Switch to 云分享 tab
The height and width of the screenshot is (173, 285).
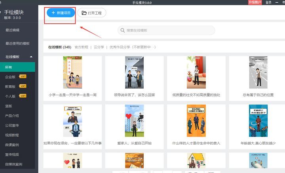point(99,47)
